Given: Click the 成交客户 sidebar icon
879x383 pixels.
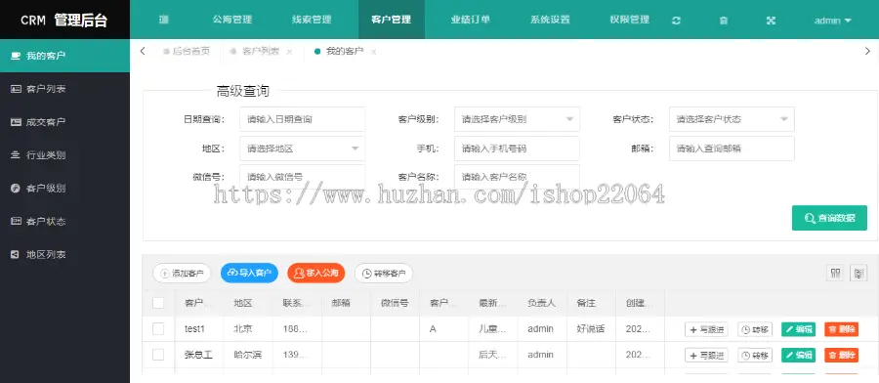Looking at the screenshot, I should click(x=16, y=122).
